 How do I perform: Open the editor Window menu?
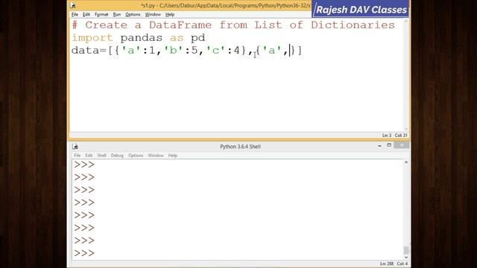click(153, 14)
